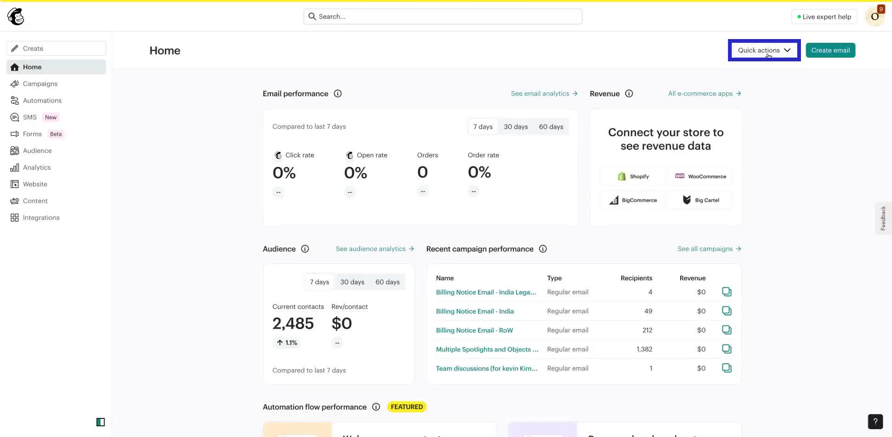892x437 pixels.
Task: Select the 30 days toggle for email performance
Action: (516, 126)
